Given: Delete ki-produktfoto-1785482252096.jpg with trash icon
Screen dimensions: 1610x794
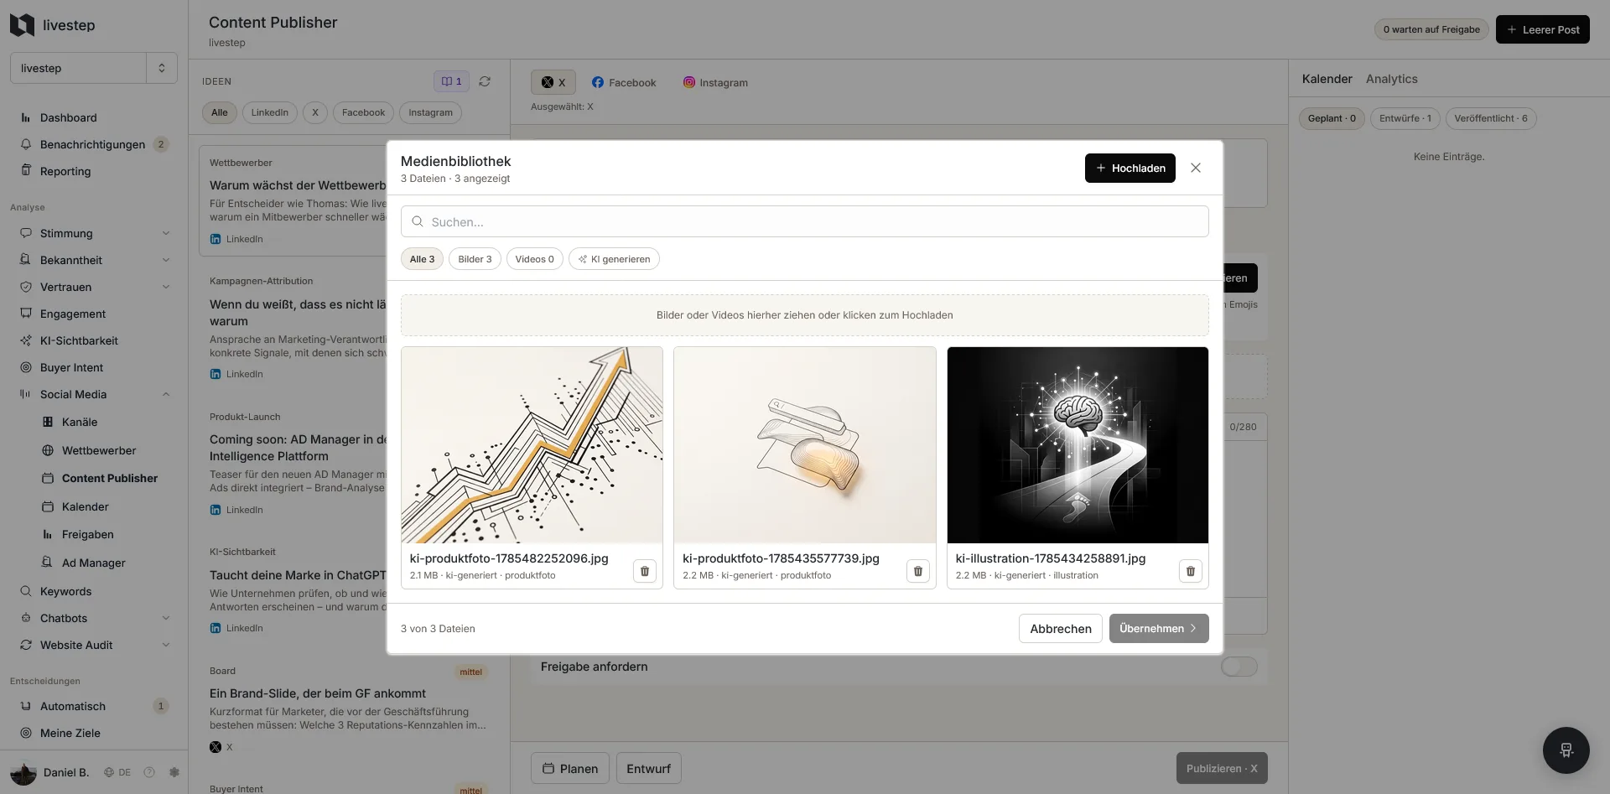Looking at the screenshot, I should tap(645, 571).
